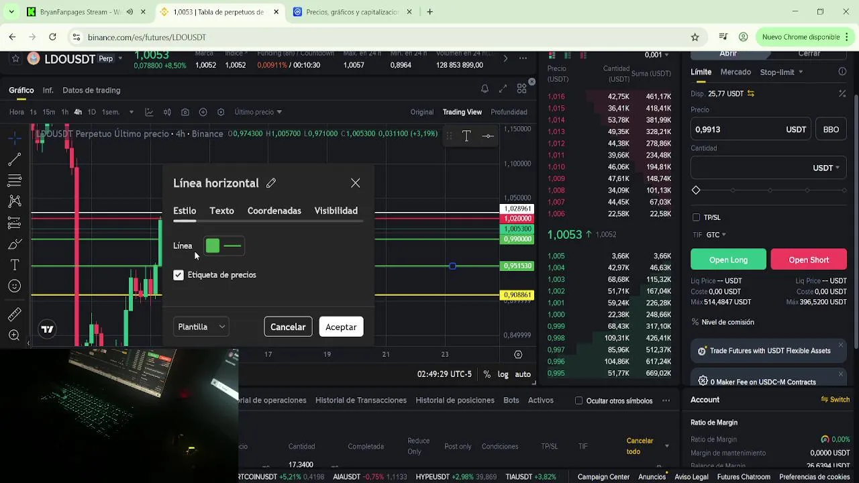Select the ruler measure tool
Image resolution: width=859 pixels, height=483 pixels.
14,315
